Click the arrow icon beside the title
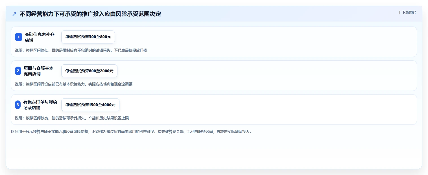This screenshot has width=428, height=175. [14, 14]
